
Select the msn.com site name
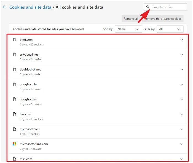pyautogui.click(x=26, y=159)
